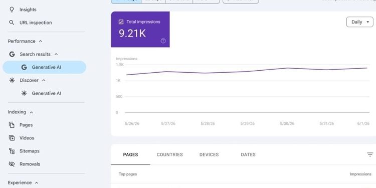This screenshot has height=188, width=376.
Task: Click the impressions chart line
Action: 247,71
